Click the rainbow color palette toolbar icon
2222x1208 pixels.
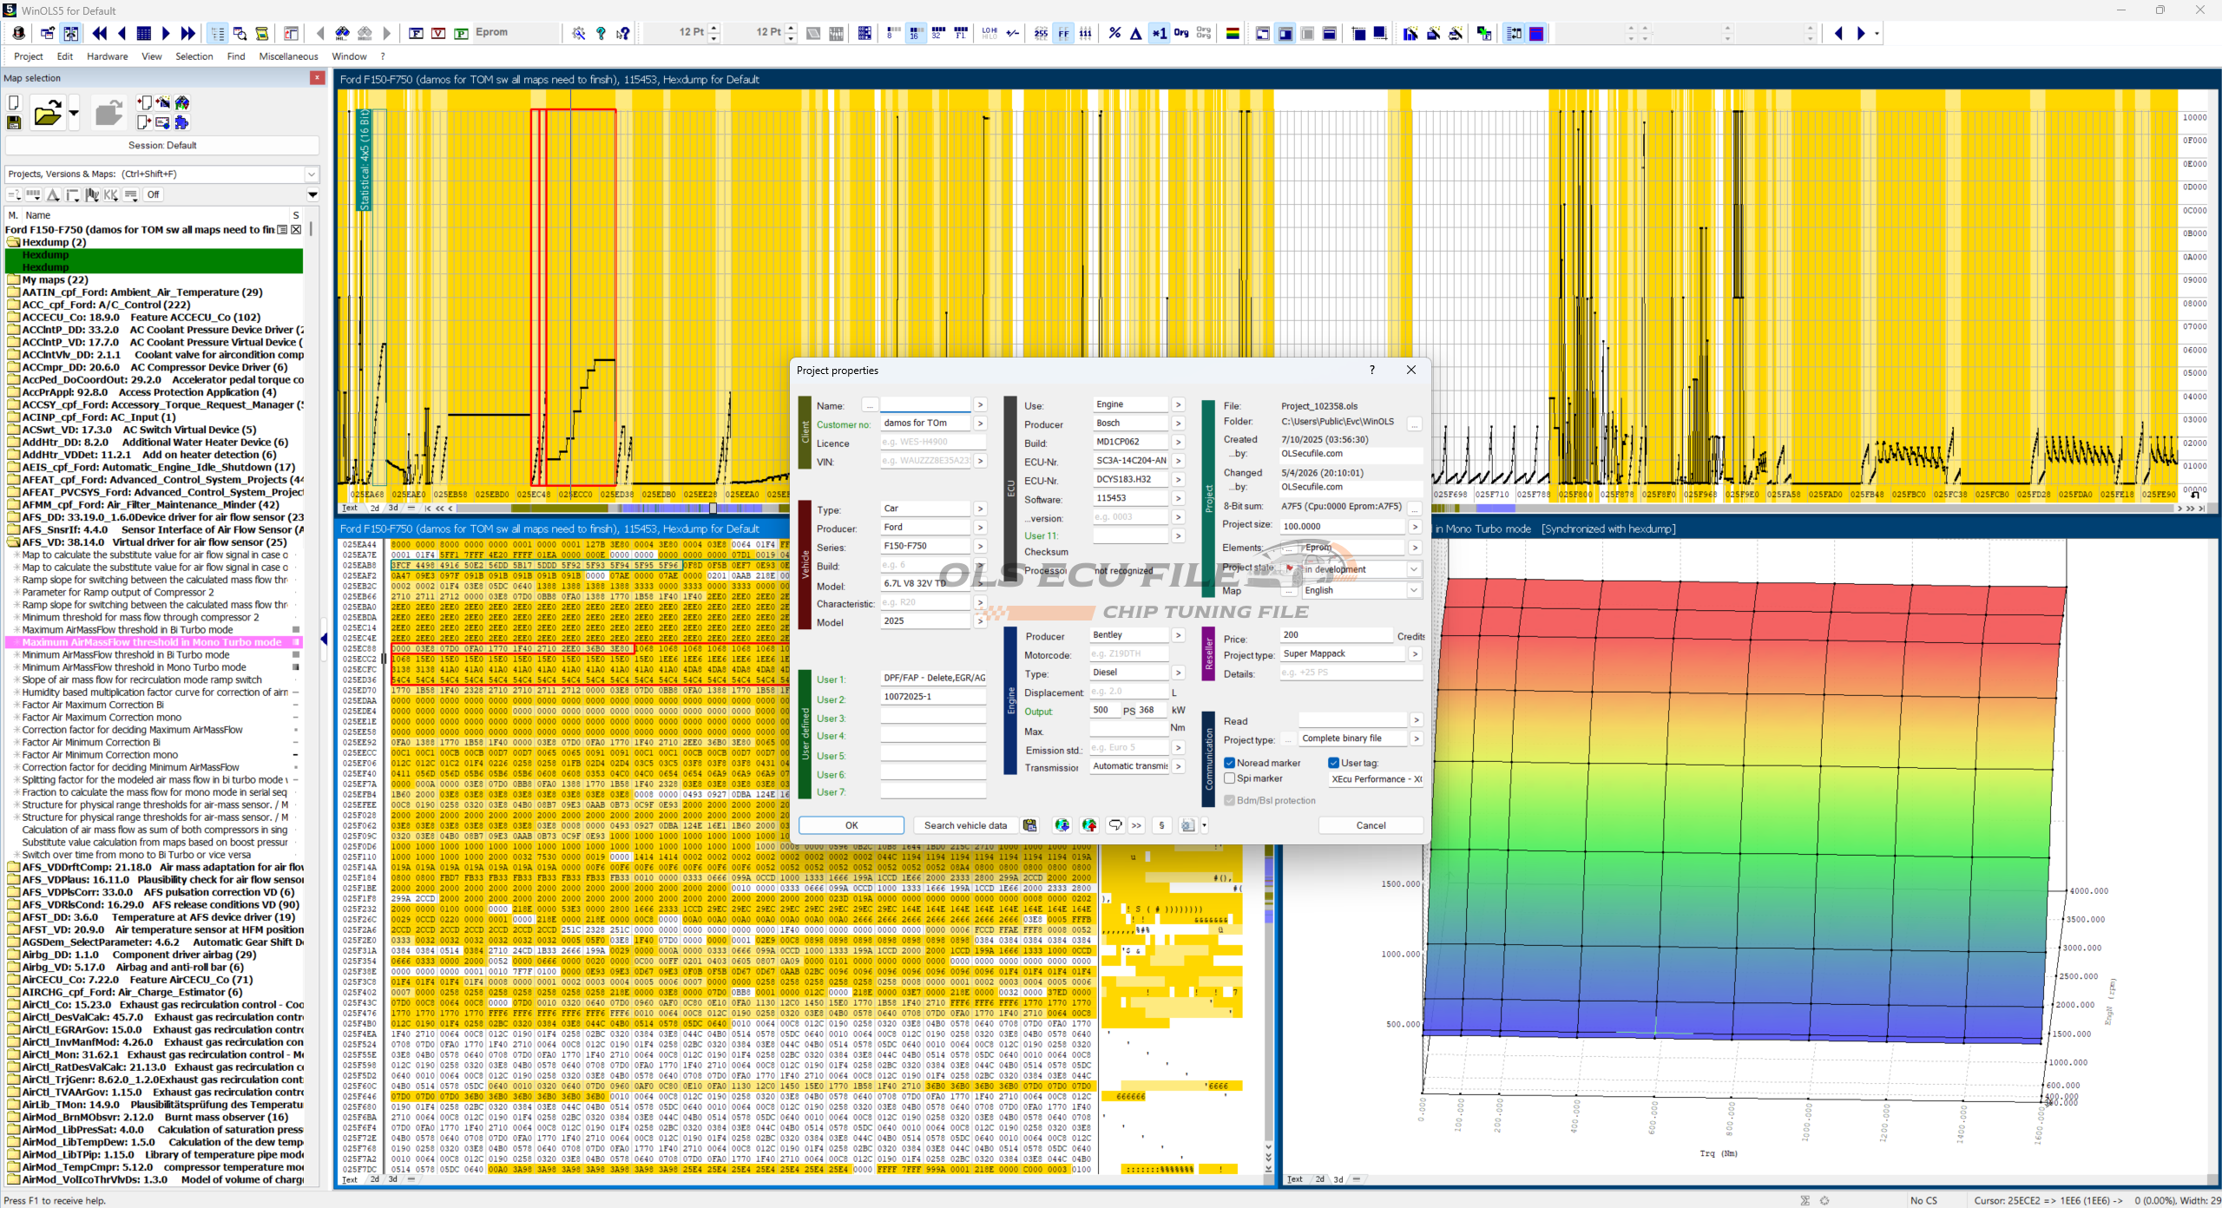pyautogui.click(x=1233, y=33)
